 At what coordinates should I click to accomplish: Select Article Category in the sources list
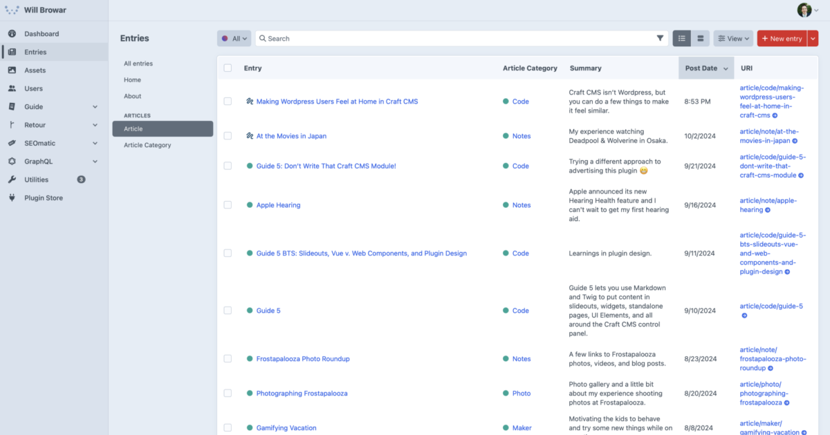point(147,145)
